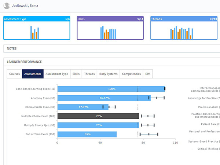The height and width of the screenshot is (165, 220).
Task: Click the Clinical Skills Exam 47.37% bar
Action: click(x=83, y=107)
